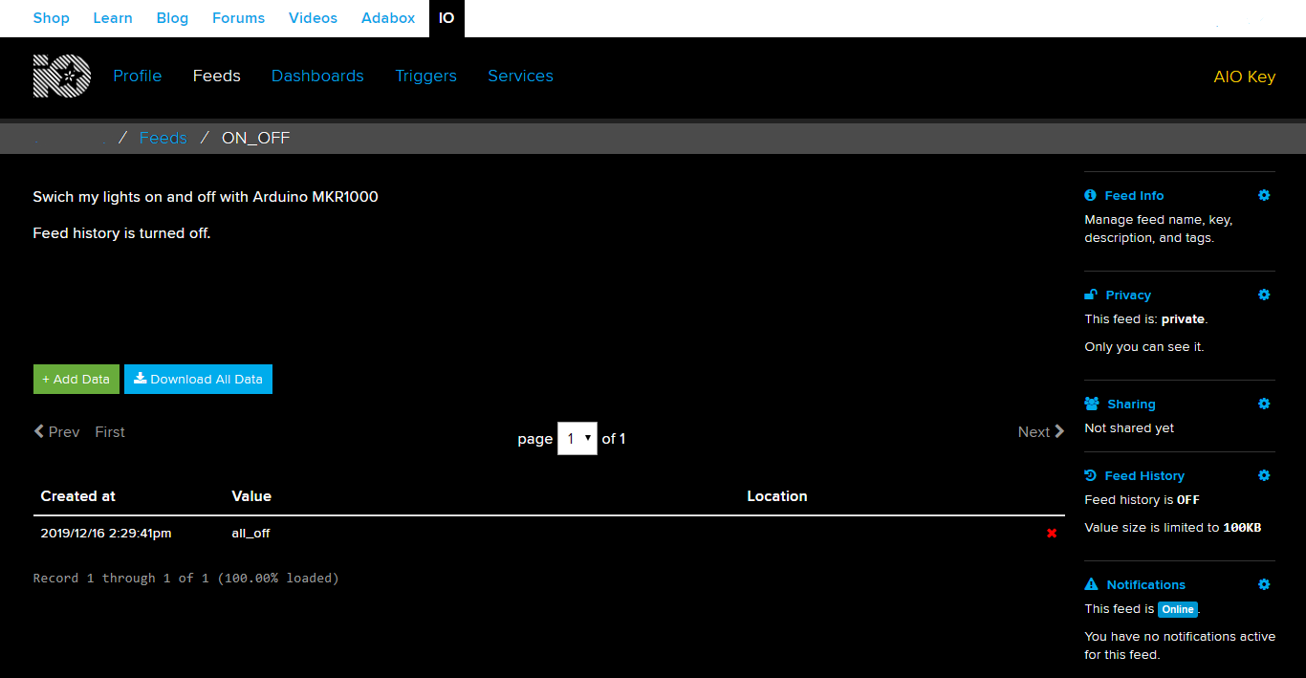This screenshot has width=1306, height=678.
Task: Delete the all_off record with red X
Action: pos(1052,534)
